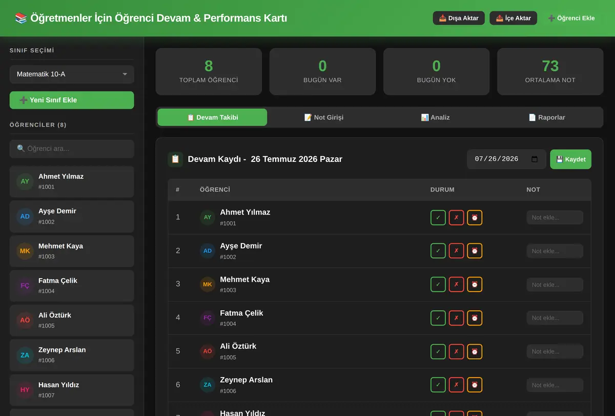
Task: Click the red X icon for Zeynep Arslan
Action: 457,385
